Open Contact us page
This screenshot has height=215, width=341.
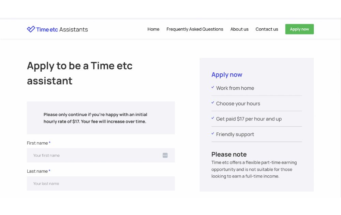click(x=267, y=29)
